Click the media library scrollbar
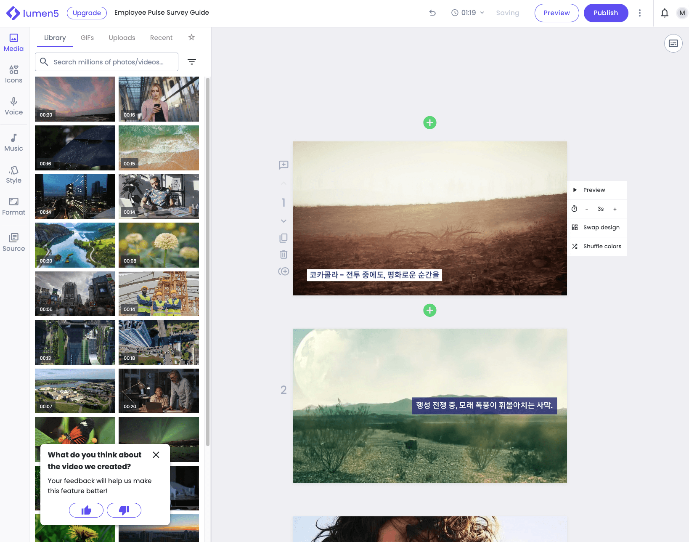 pos(208,262)
